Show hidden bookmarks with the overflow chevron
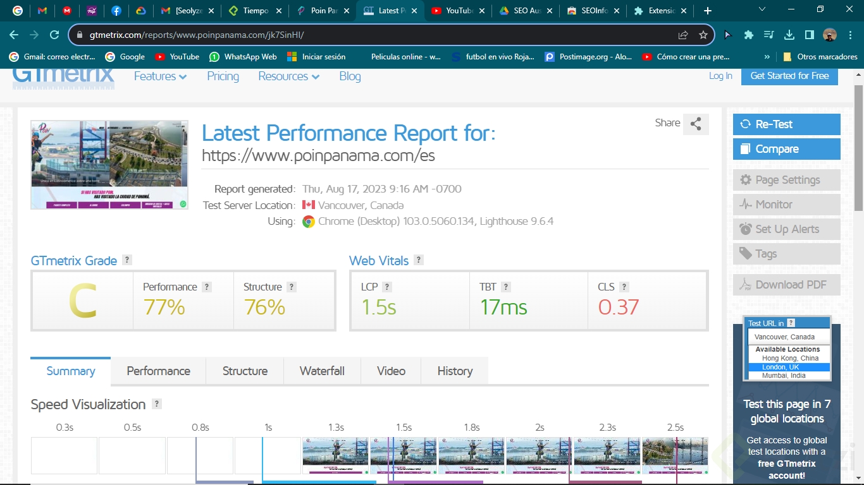 click(x=767, y=57)
